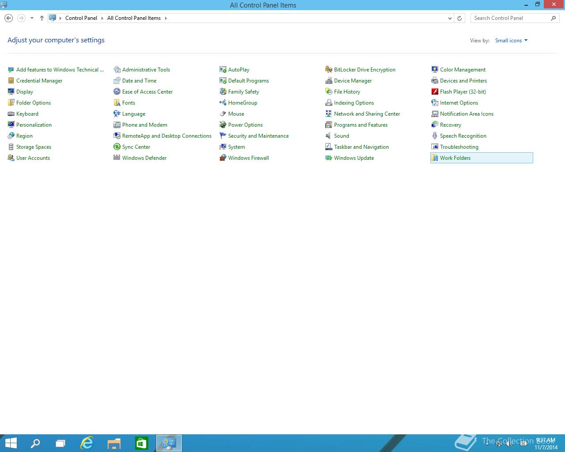
Task: Click the Color Management icon
Action: coord(435,70)
